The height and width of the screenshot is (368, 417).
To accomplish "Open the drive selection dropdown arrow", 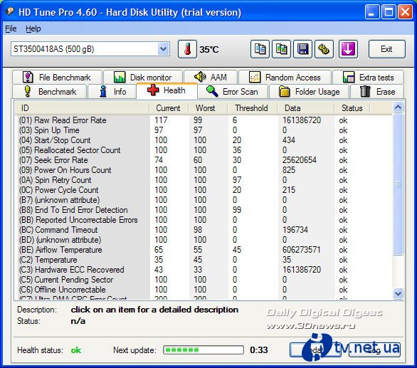I will coord(163,48).
